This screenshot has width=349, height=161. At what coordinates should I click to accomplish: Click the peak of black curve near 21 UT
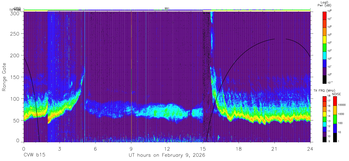click(x=275, y=39)
